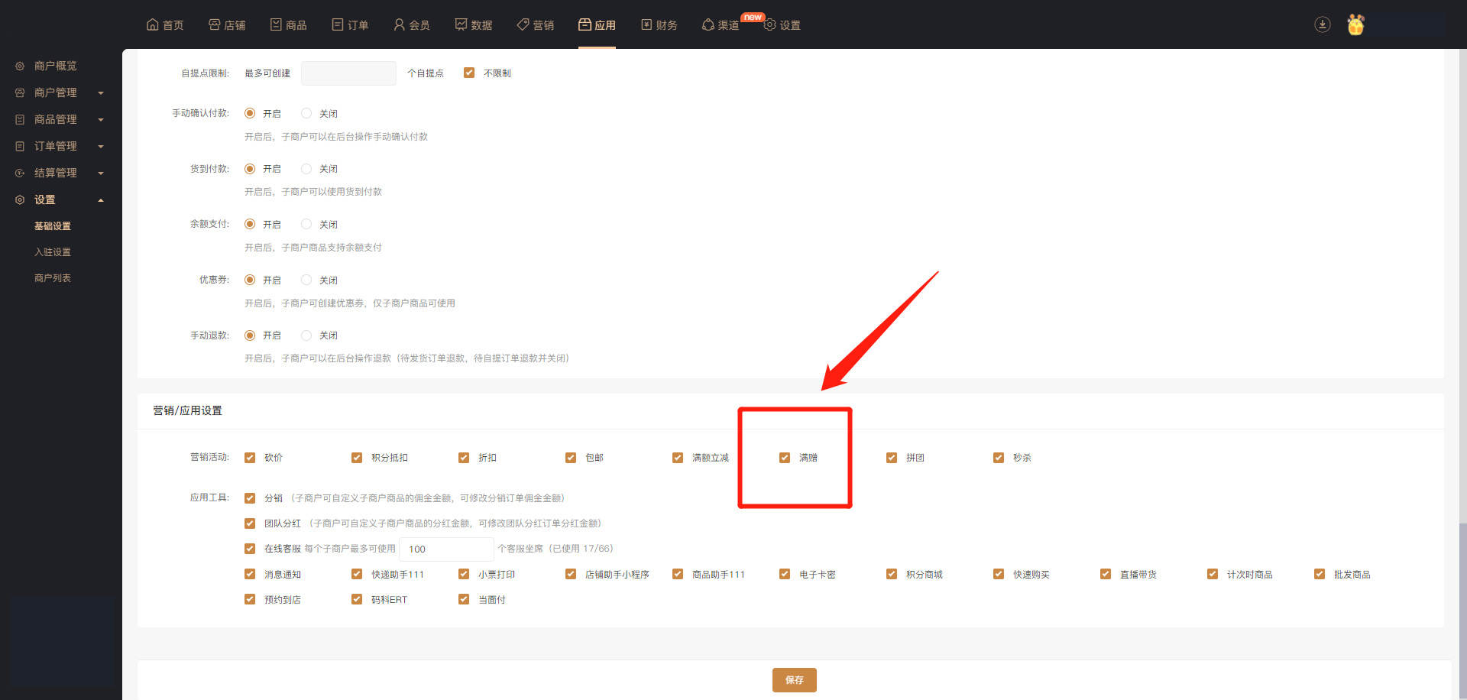Uncheck the 满赠 checkbox
Viewport: 1467px width, 700px height.
(x=785, y=458)
